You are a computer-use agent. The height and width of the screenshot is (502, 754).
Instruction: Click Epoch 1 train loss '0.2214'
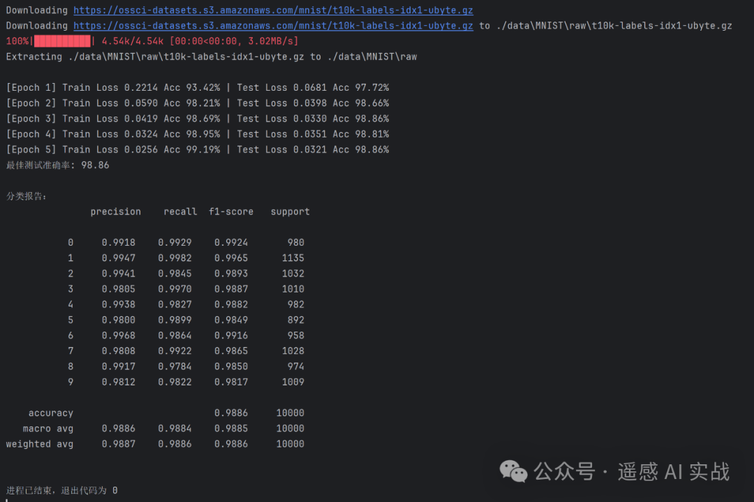pos(141,87)
